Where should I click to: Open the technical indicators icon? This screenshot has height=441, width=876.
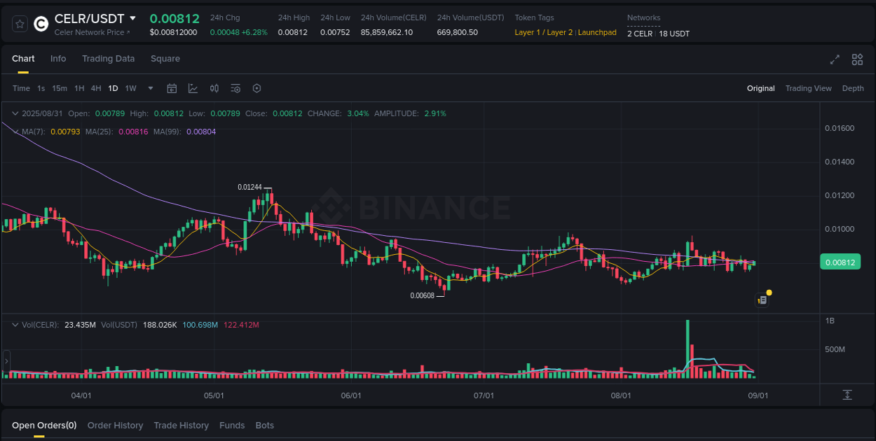click(x=193, y=88)
